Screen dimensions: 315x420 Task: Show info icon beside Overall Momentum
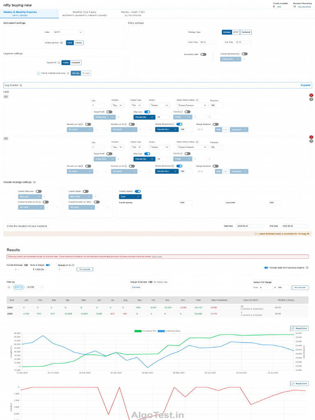point(238,54)
